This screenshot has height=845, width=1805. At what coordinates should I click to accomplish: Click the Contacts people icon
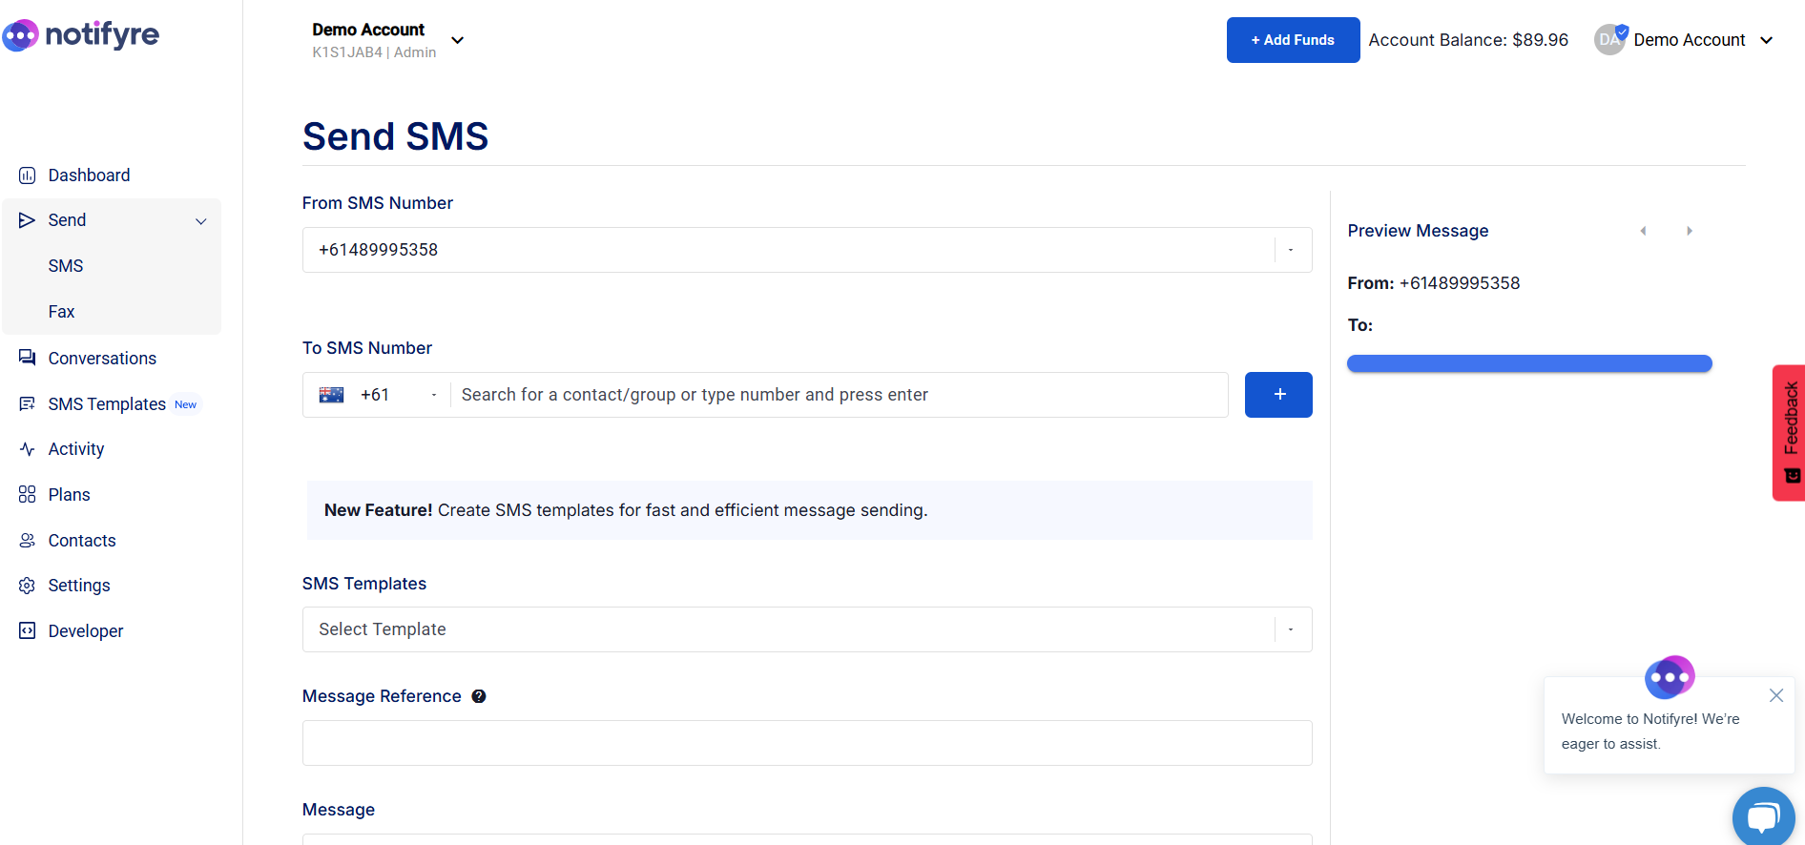coord(27,540)
